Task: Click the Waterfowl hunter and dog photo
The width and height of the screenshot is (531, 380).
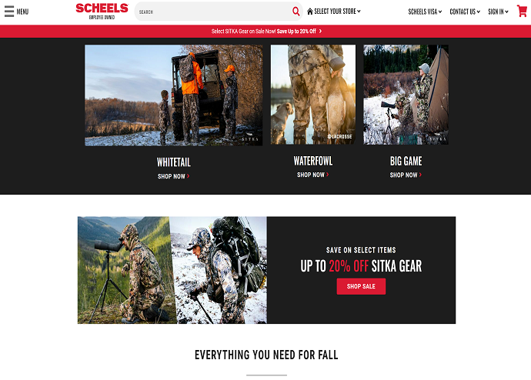Action: [313, 95]
